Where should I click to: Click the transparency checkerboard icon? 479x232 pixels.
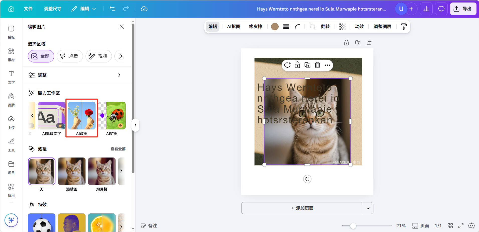coord(342,27)
